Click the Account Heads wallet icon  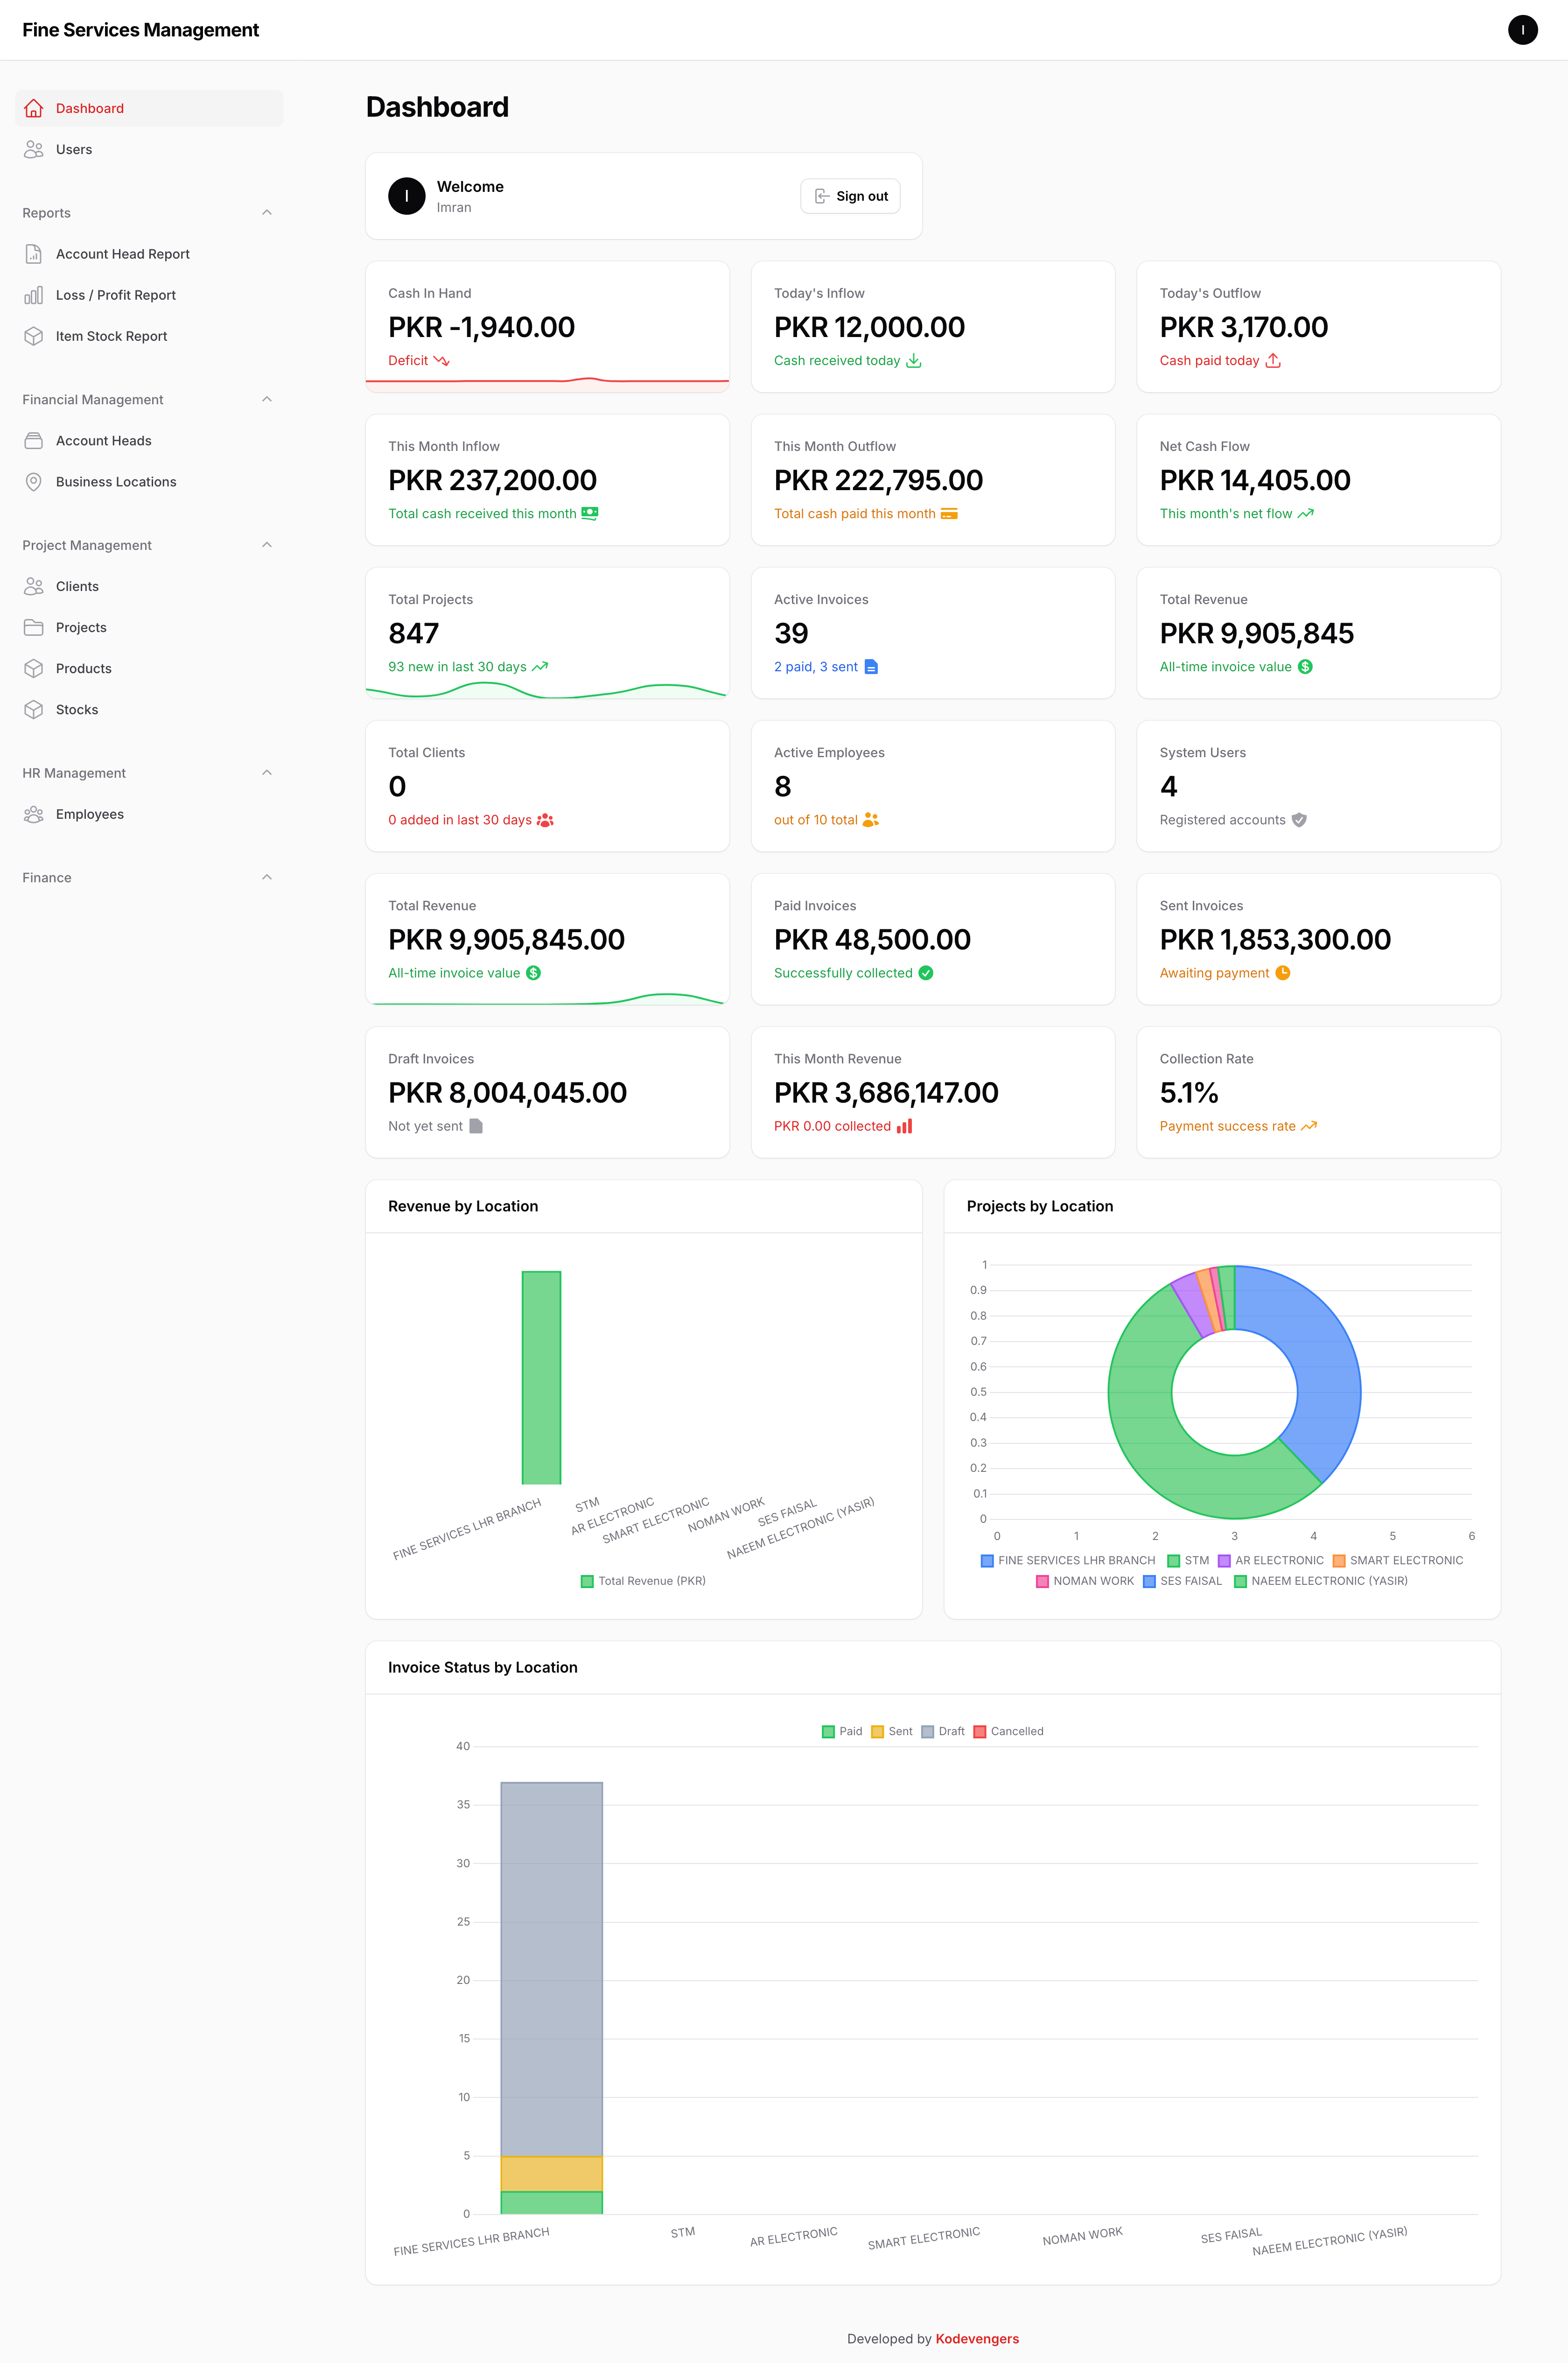tap(33, 441)
